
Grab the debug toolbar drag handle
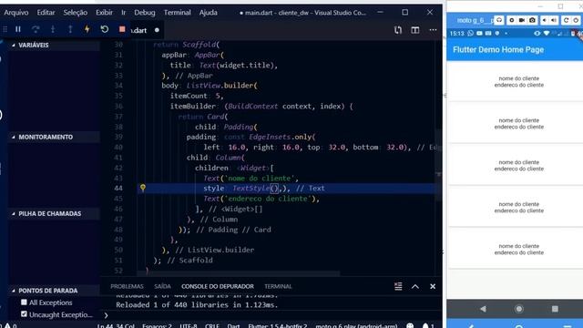(x=5, y=29)
